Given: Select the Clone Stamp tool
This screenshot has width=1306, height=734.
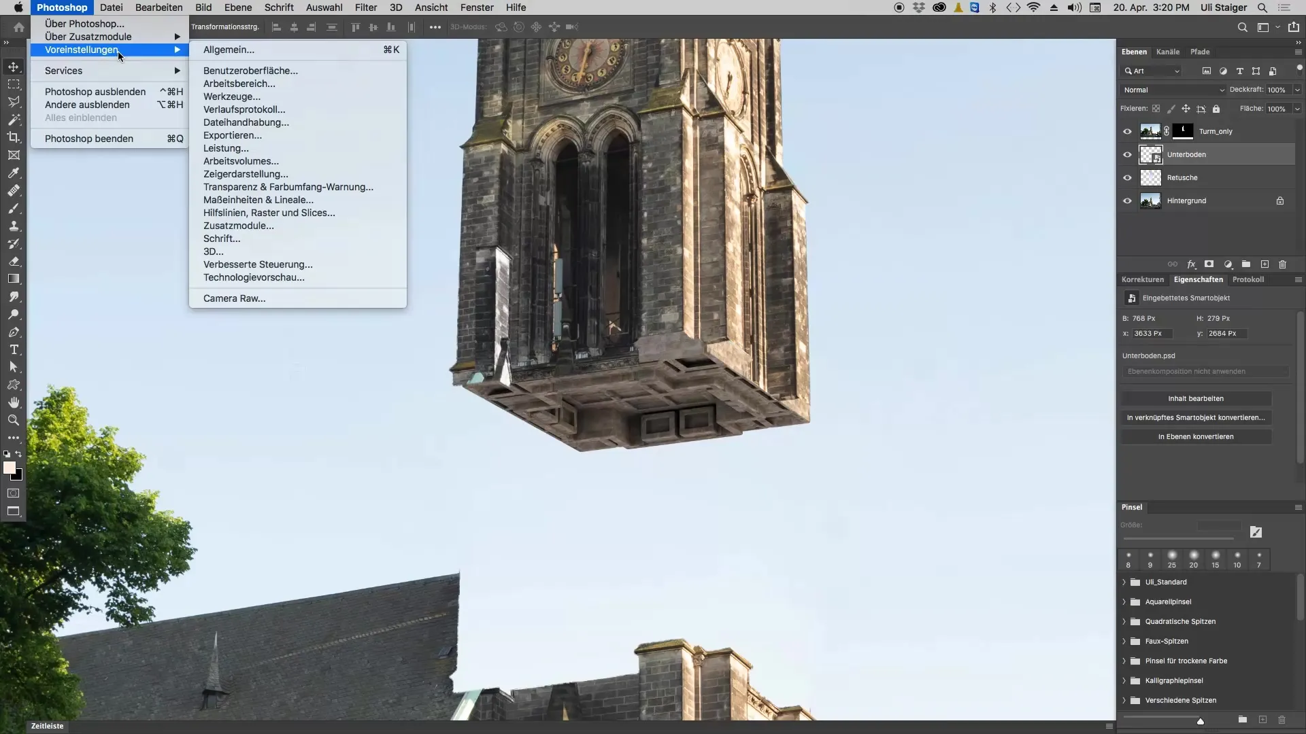Looking at the screenshot, I should coord(14,226).
